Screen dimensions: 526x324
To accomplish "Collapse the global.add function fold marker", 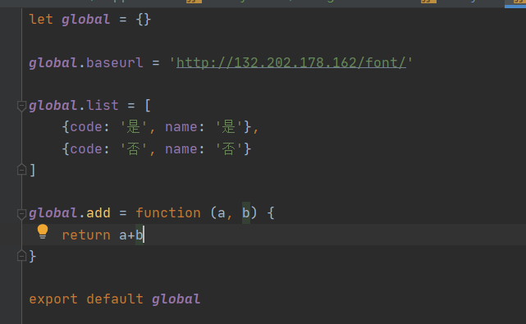I will click(21, 213).
